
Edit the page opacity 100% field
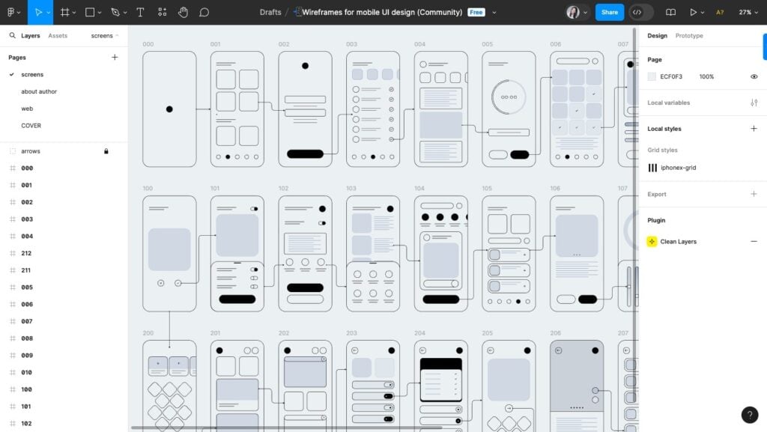[x=706, y=76]
